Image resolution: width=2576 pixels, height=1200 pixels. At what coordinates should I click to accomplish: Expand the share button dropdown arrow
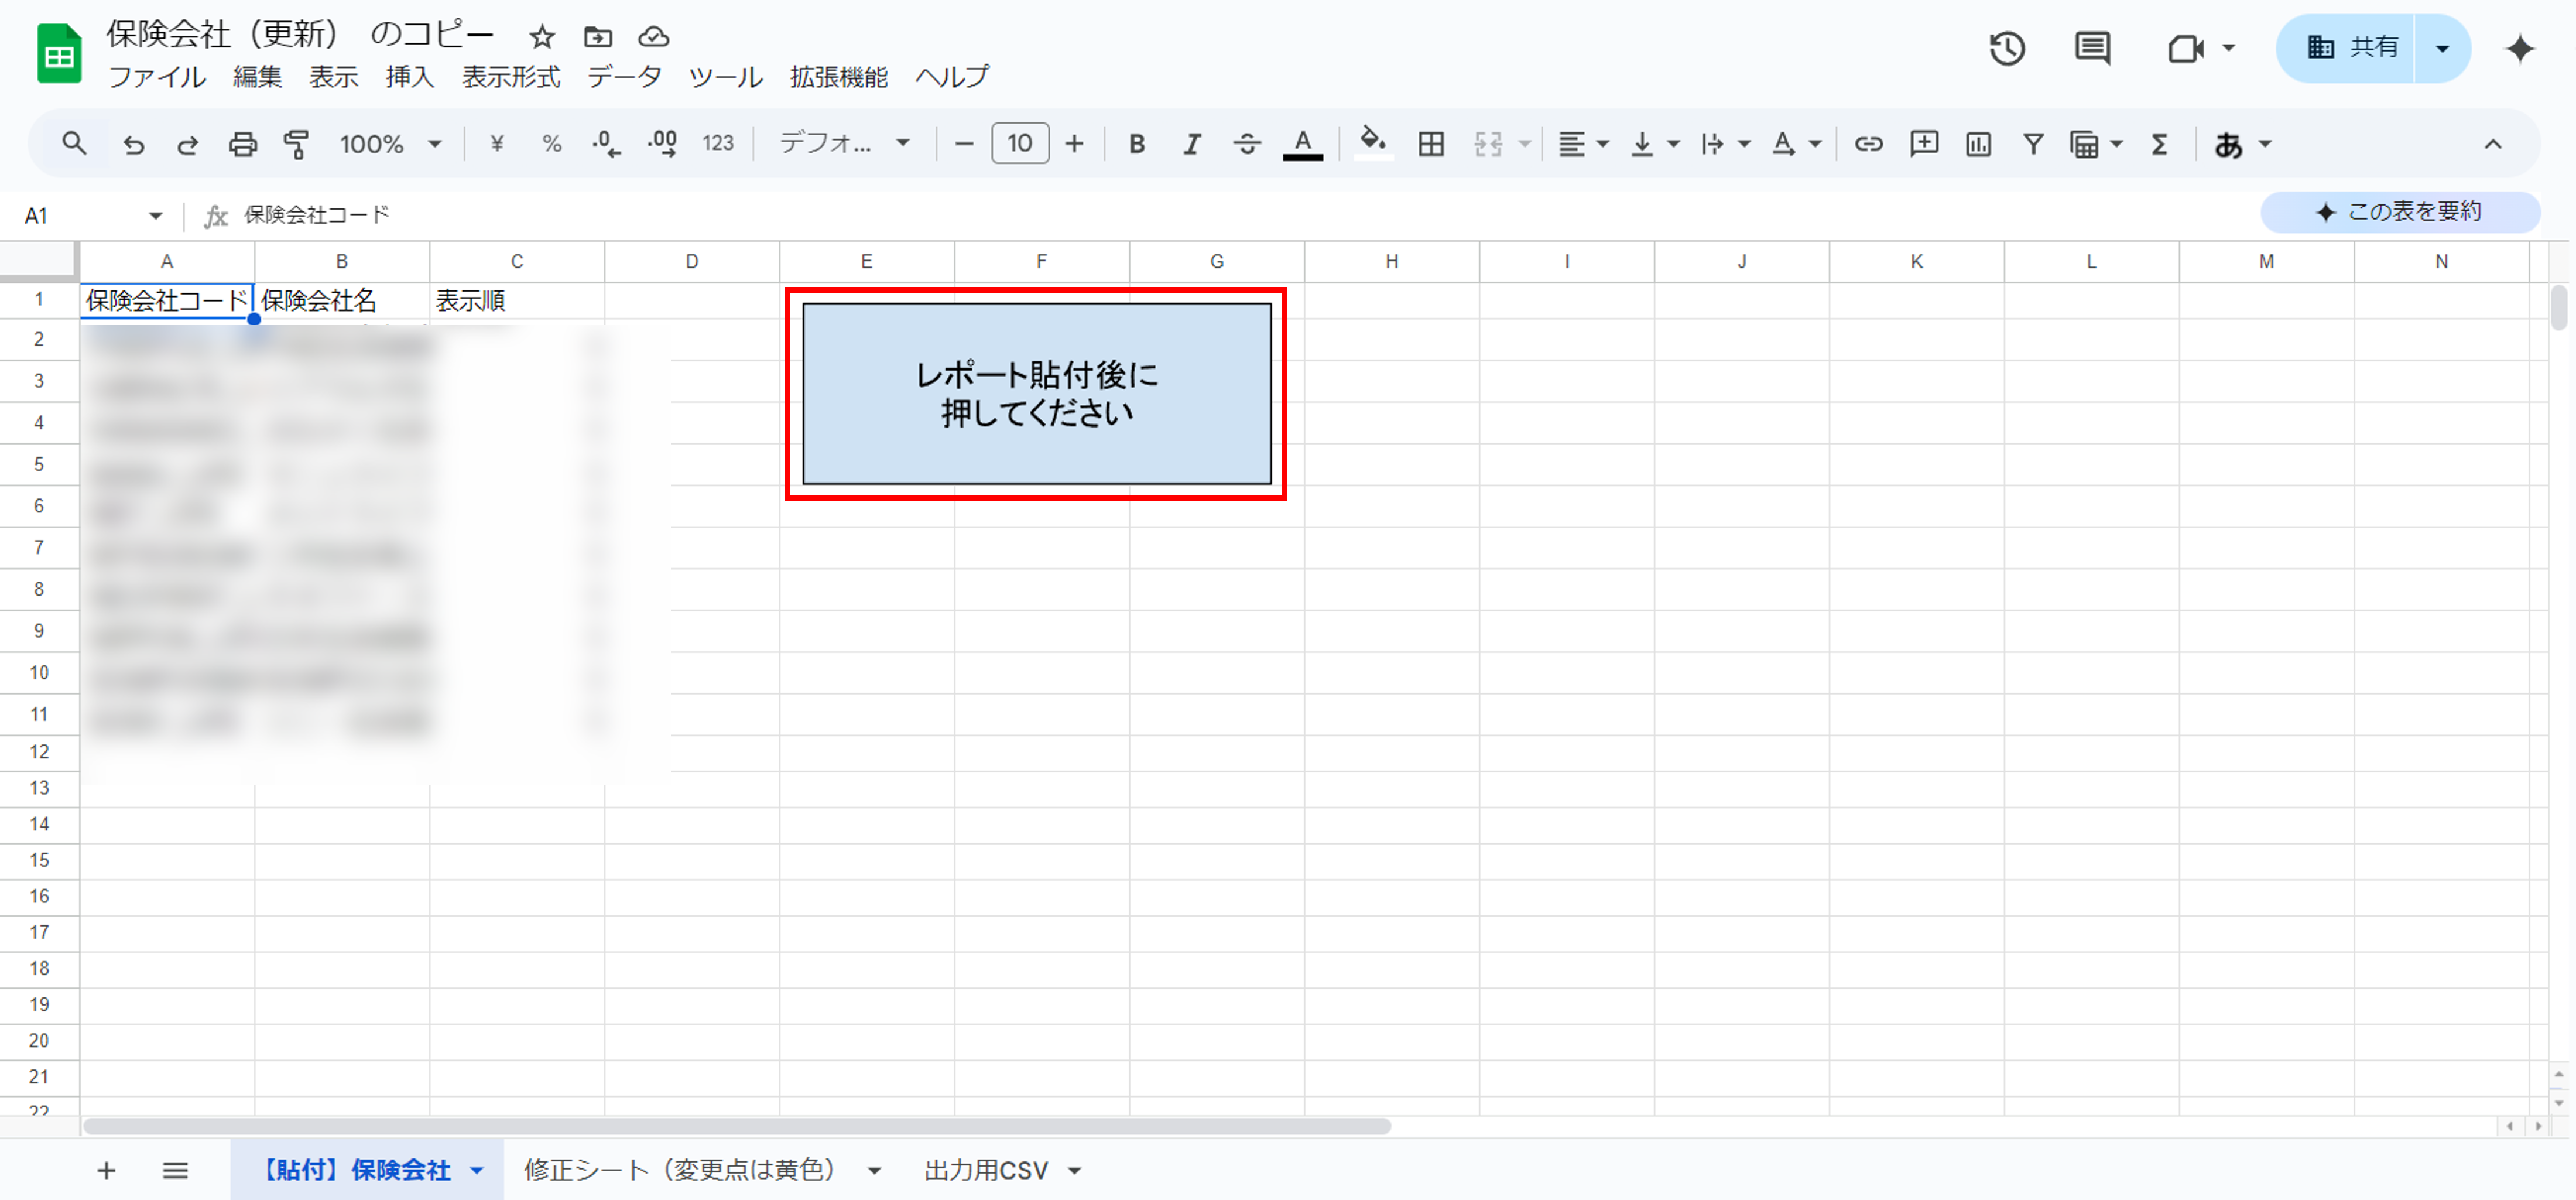coord(2442,48)
